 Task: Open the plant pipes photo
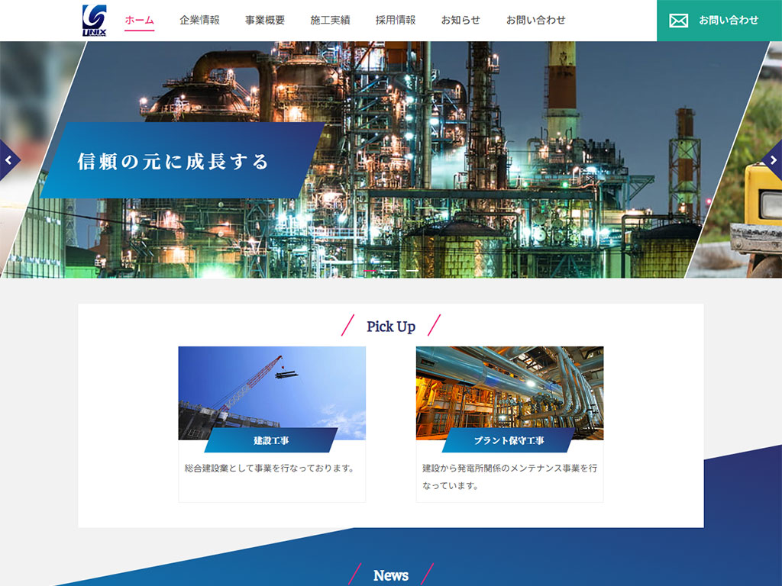[x=509, y=389]
